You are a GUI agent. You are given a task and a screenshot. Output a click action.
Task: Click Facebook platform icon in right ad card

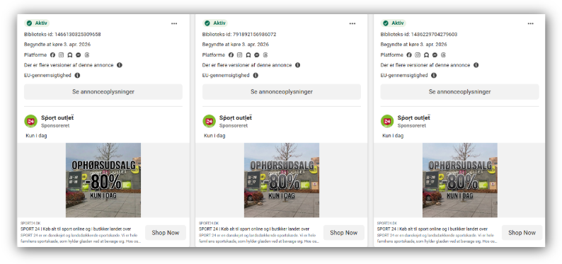pos(409,55)
